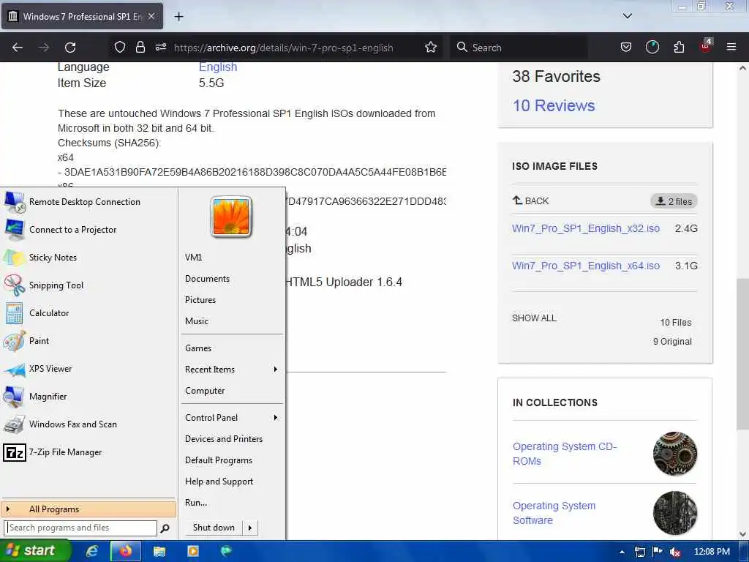The image size is (749, 562).
Task: Open tracking protection shield icon
Action: click(120, 48)
